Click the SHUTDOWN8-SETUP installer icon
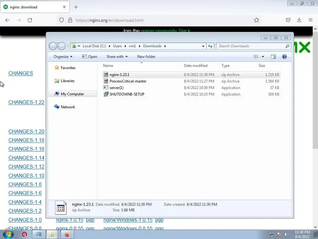318x239 pixels. [x=106, y=94]
